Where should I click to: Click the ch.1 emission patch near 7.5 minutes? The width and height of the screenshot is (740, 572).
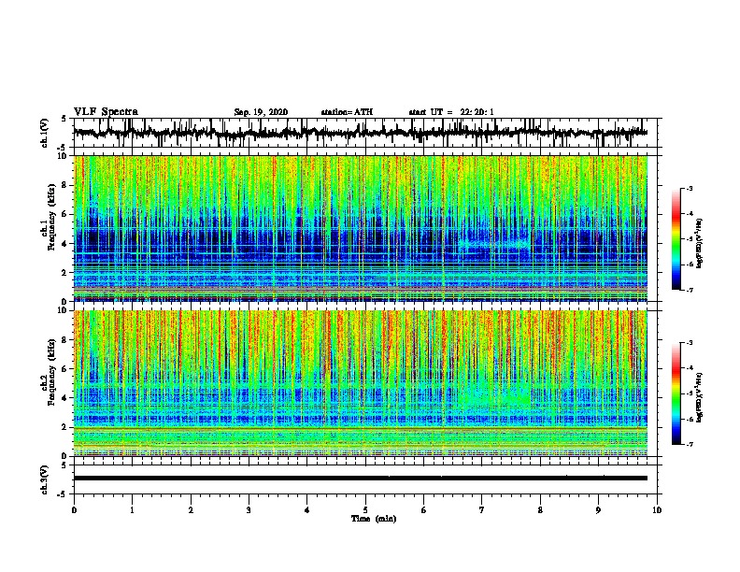pos(495,246)
